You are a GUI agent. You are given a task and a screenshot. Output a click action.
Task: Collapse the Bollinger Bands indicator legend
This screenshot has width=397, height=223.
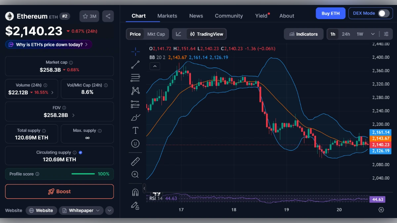pyautogui.click(x=155, y=66)
